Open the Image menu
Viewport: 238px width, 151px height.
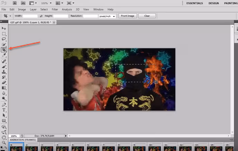22,9
